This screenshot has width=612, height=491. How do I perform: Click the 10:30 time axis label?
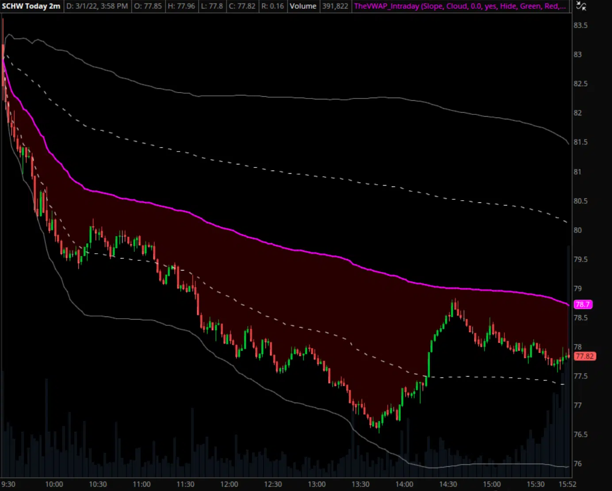click(98, 484)
